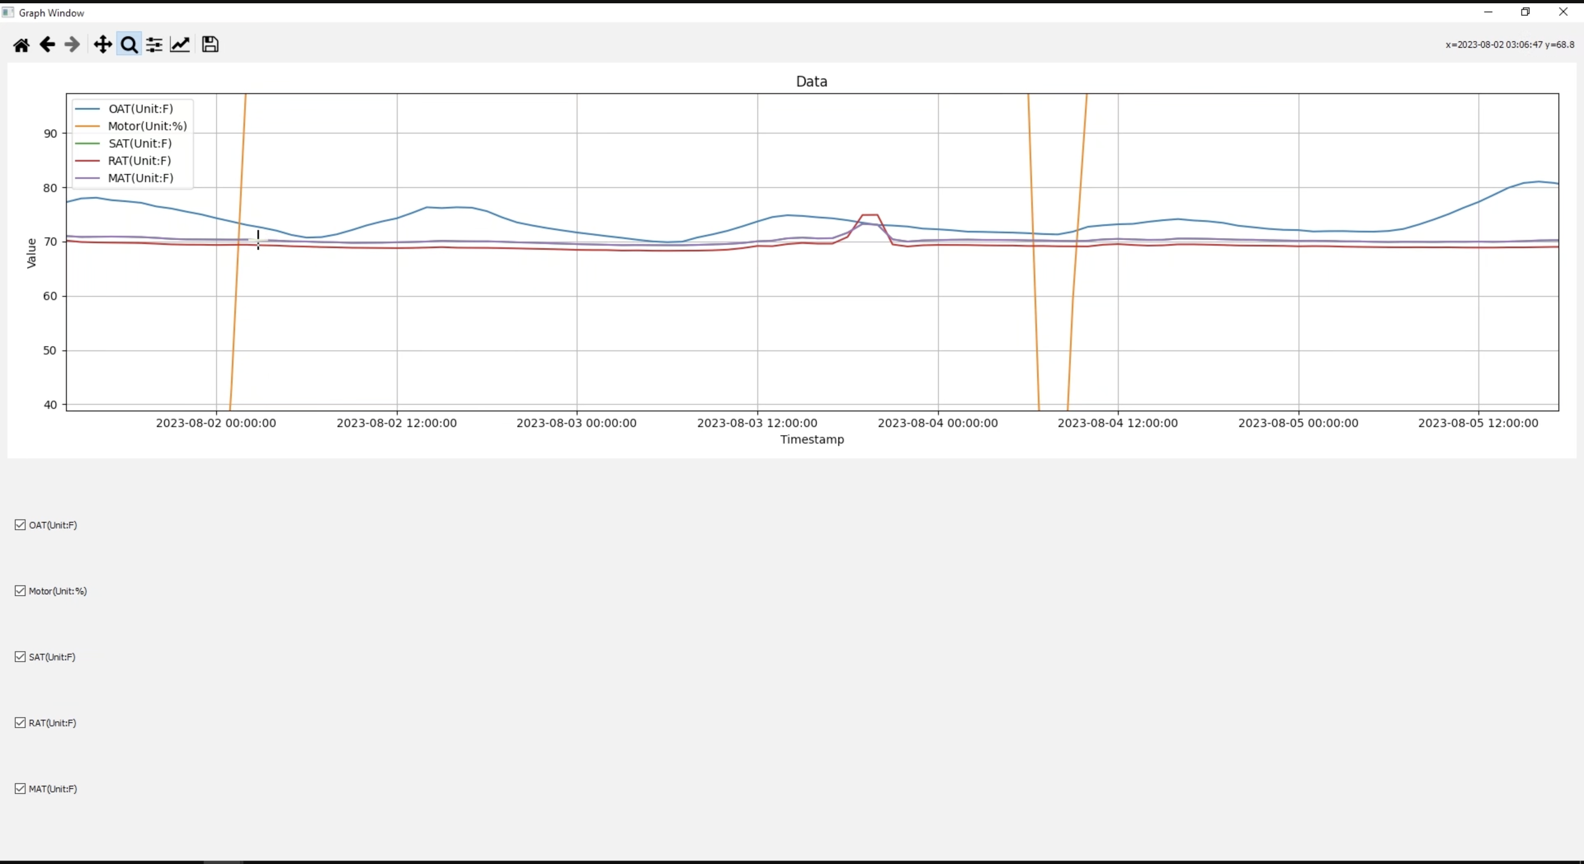Click the Data chart title
1584x864 pixels.
point(812,82)
